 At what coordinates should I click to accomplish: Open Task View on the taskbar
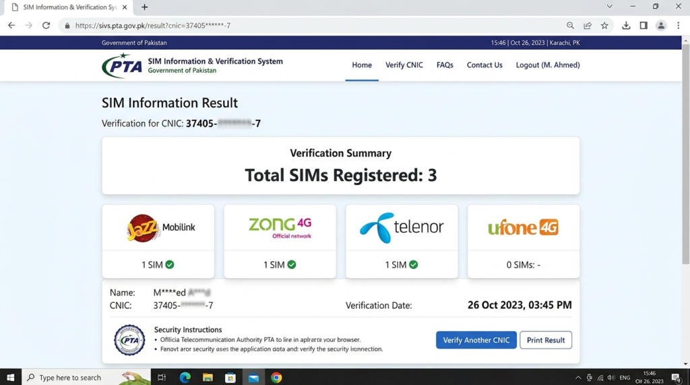pos(162,377)
